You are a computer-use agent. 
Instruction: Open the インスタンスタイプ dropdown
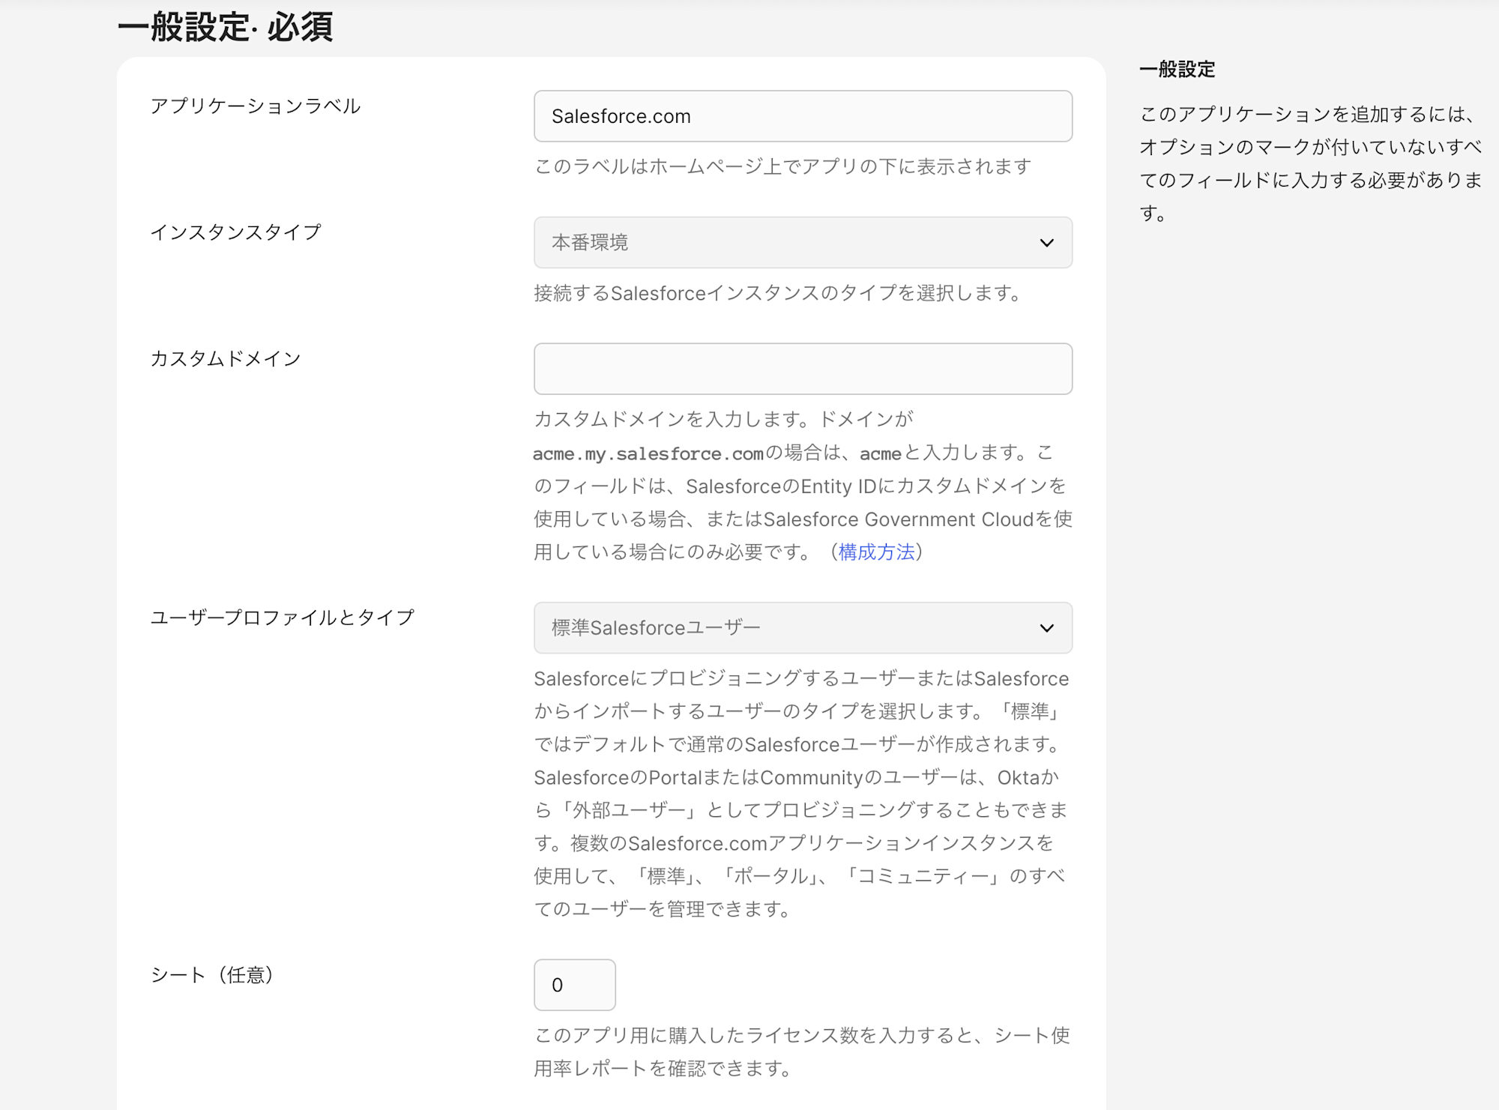coord(787,242)
